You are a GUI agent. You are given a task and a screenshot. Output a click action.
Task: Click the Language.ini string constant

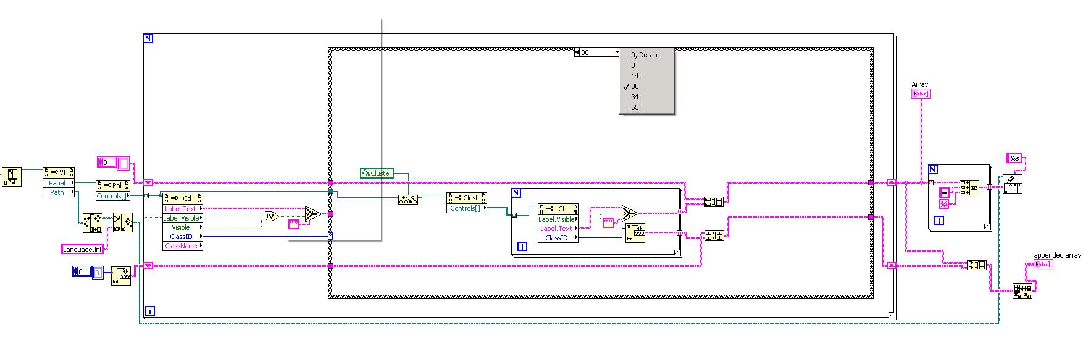point(82,250)
